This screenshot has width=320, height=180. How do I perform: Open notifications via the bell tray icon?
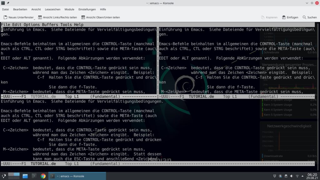(x=275, y=176)
